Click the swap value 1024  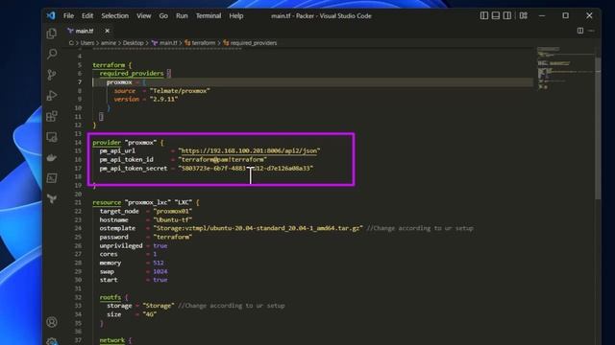[160, 271]
